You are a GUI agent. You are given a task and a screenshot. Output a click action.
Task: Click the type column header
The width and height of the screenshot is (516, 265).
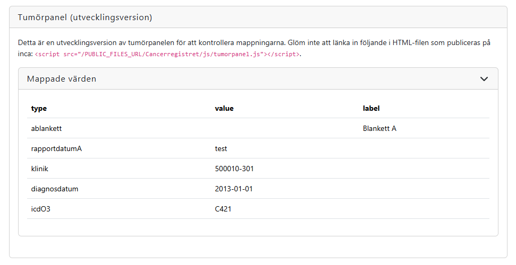click(x=39, y=109)
